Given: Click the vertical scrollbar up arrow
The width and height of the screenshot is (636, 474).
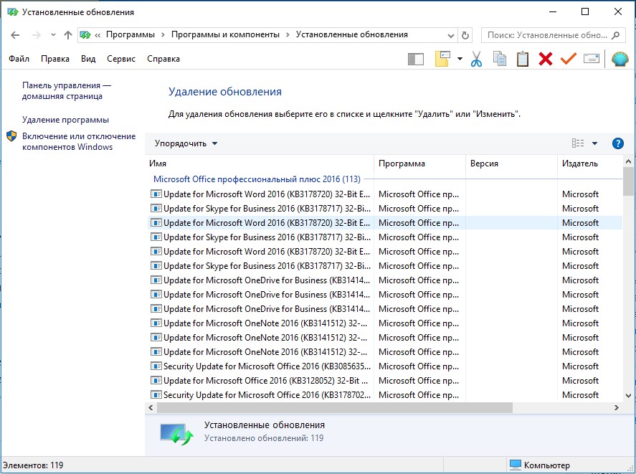Looking at the screenshot, I should tap(628, 161).
